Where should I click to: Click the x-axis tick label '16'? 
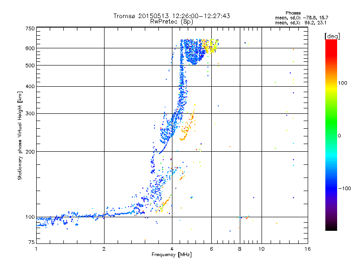308,249
